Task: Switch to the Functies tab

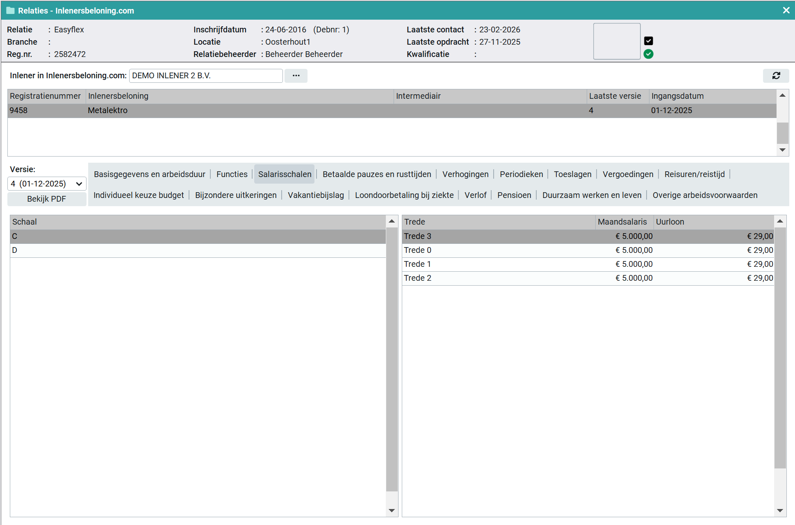Action: 232,174
